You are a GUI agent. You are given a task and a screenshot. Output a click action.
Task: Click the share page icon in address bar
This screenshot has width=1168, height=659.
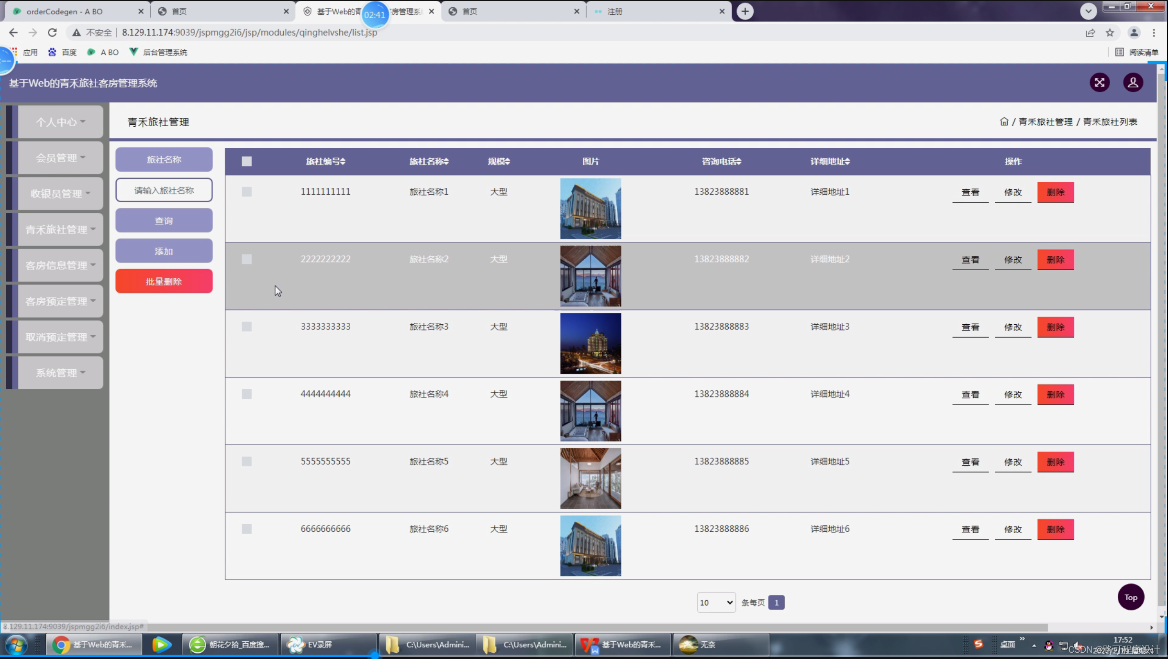[1090, 33]
